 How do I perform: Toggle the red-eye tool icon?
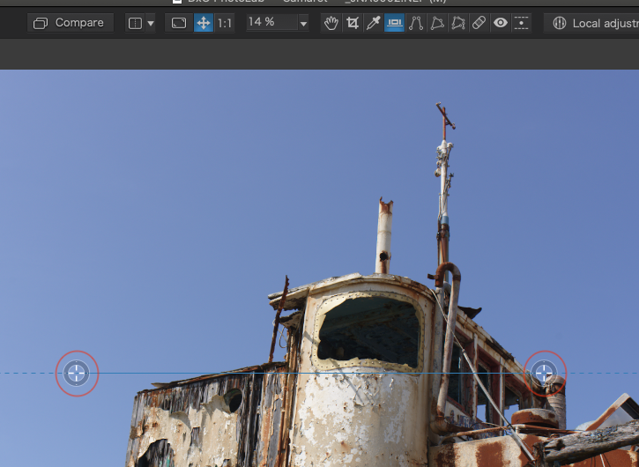point(501,23)
